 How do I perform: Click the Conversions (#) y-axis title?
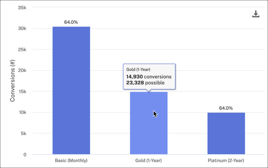point(12,81)
